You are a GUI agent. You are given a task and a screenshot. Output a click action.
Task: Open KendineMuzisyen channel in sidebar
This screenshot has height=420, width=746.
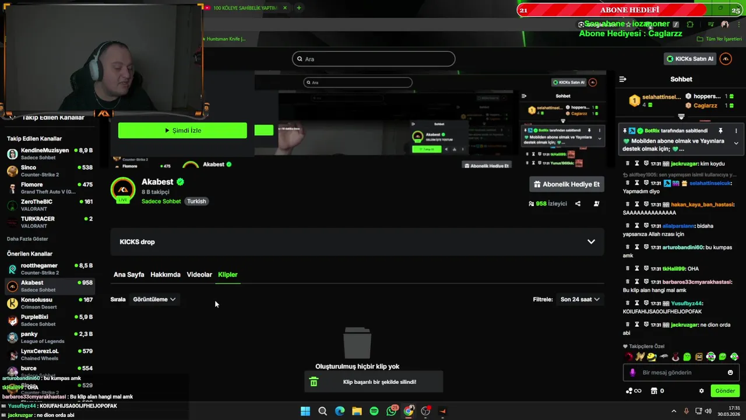pos(50,154)
